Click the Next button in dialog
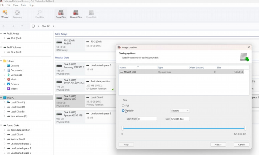This screenshot has height=155, width=259. point(218,145)
